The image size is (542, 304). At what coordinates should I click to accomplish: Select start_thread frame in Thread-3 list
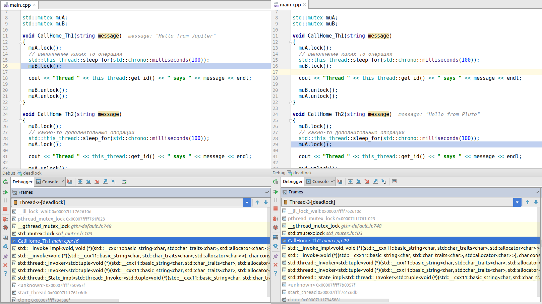tap(411, 292)
